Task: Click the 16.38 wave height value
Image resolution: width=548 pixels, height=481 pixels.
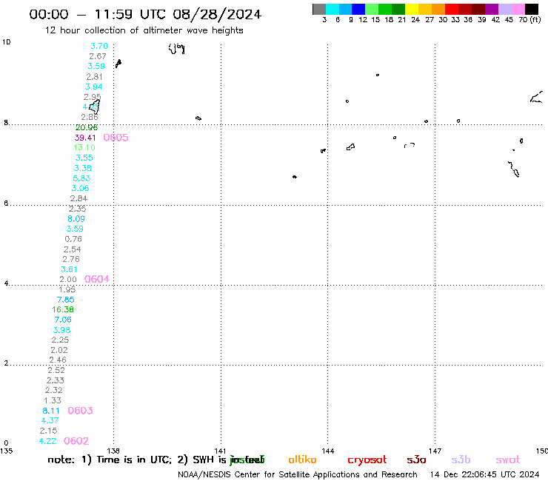Action: point(63,309)
